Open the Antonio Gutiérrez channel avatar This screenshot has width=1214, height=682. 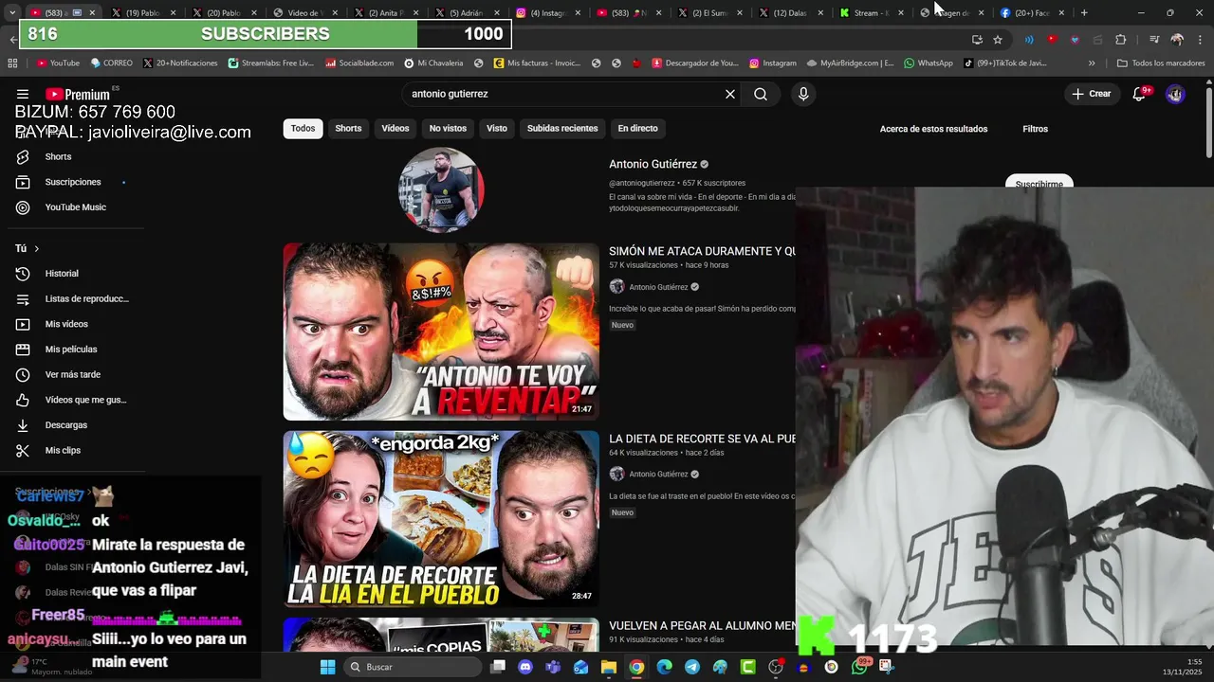[441, 189]
